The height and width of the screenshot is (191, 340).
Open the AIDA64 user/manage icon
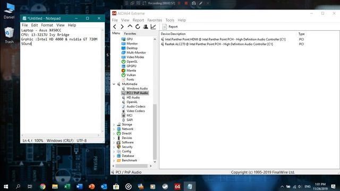tap(146, 27)
